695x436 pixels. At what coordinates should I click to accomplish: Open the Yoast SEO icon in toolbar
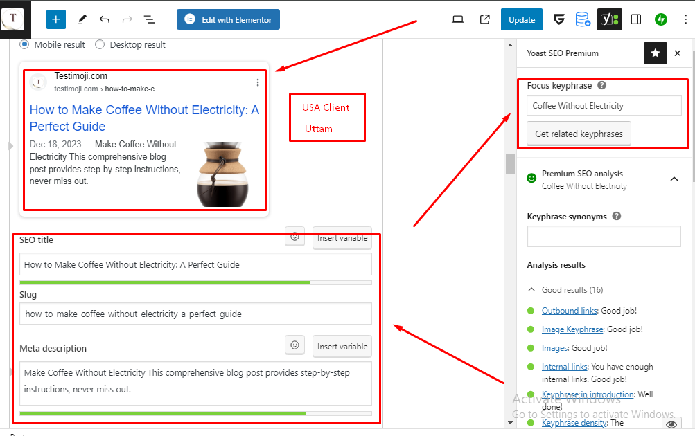click(x=609, y=19)
